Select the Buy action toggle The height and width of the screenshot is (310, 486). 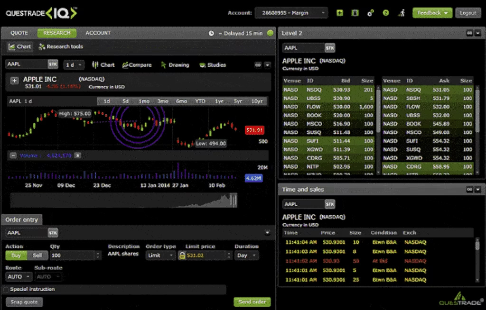(16, 255)
